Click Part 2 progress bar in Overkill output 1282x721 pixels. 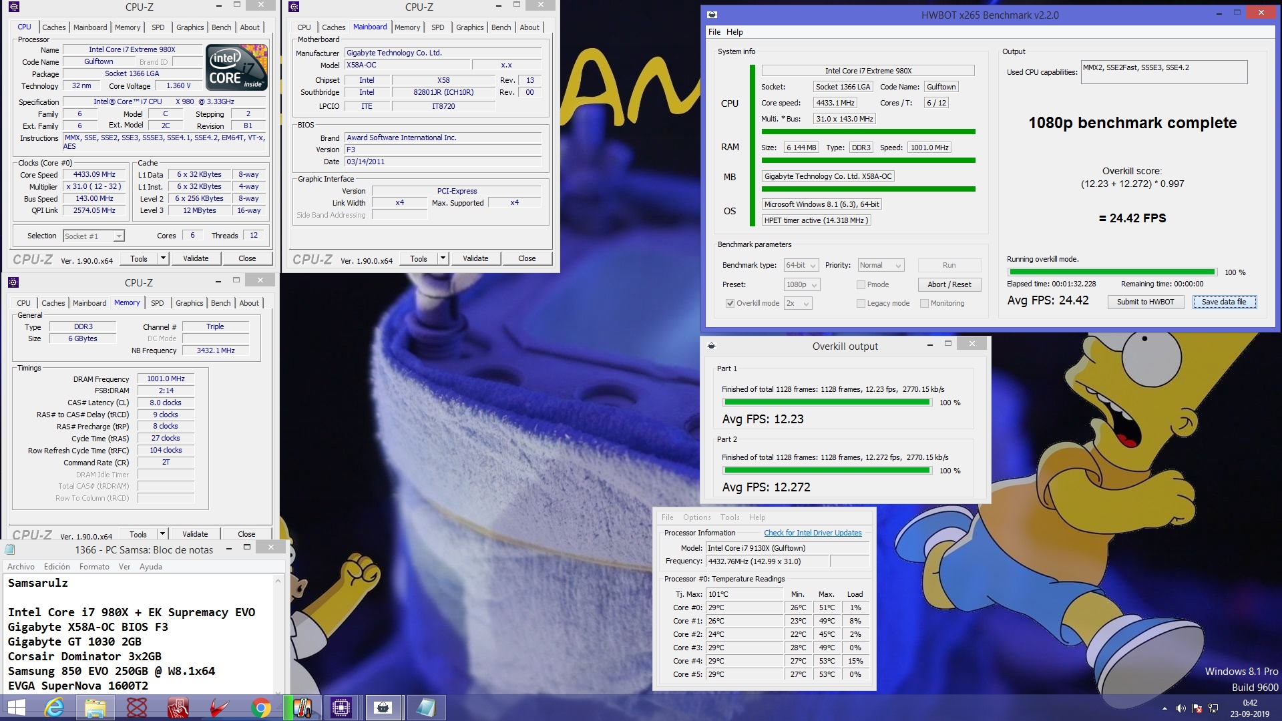827,471
